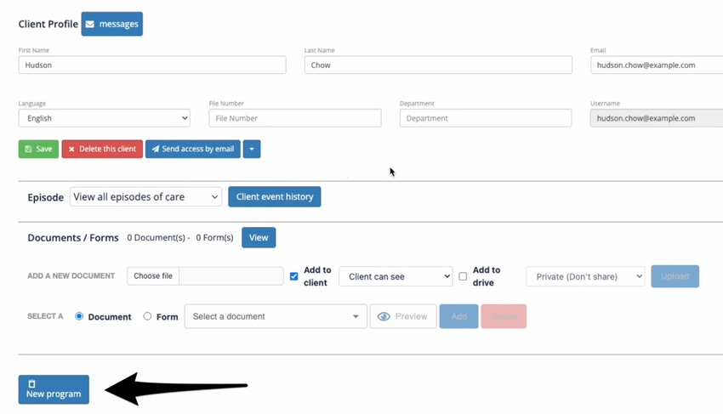Open the Language dropdown
Screen dimensions: 723x414
(x=104, y=118)
